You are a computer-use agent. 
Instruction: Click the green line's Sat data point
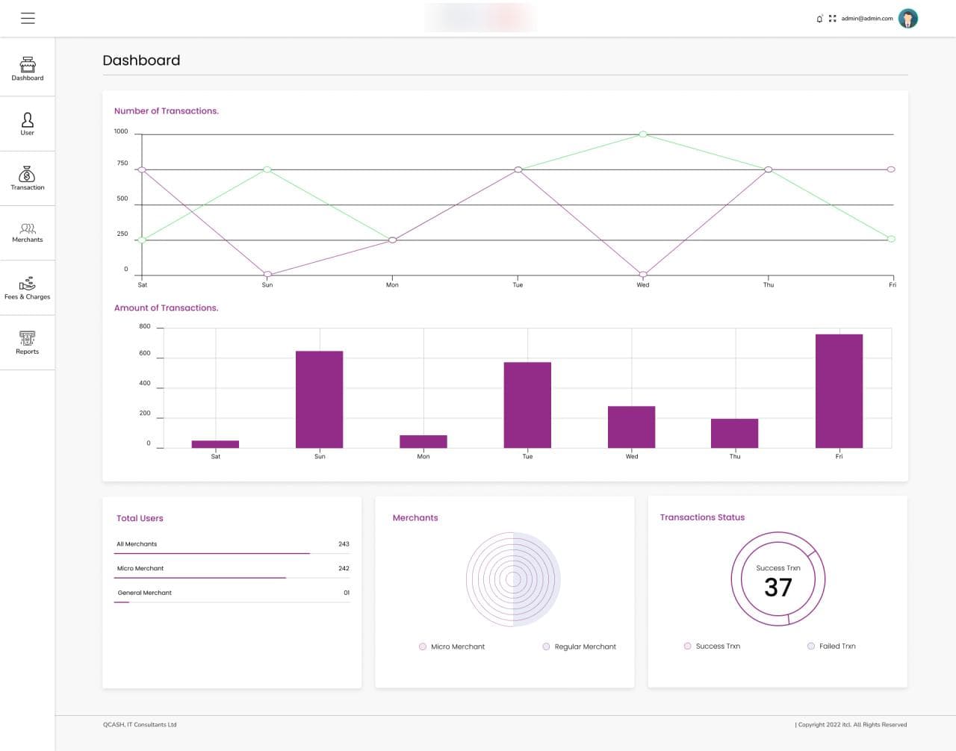(142, 240)
